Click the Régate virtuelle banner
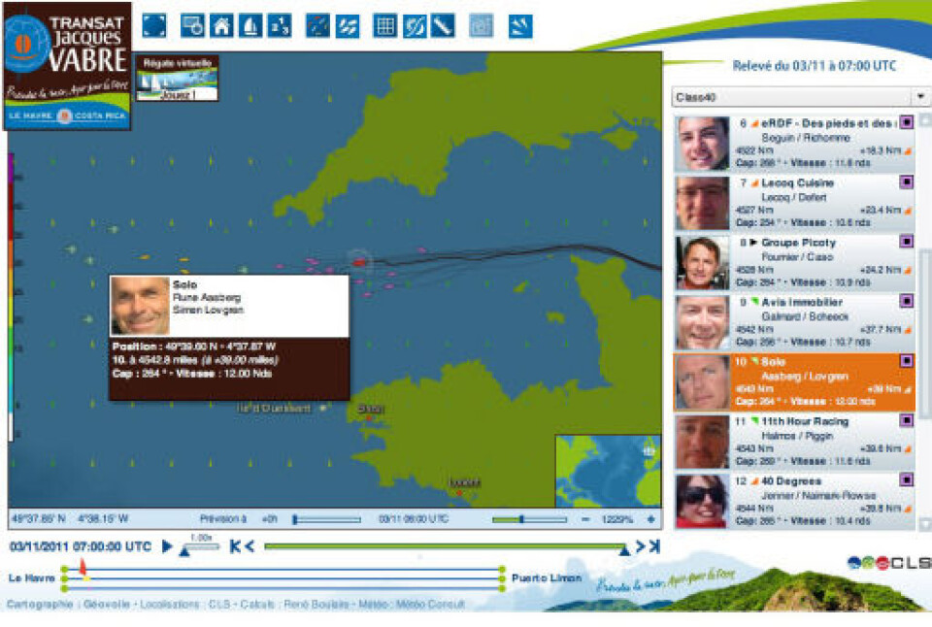The height and width of the screenshot is (627, 932). click(177, 78)
